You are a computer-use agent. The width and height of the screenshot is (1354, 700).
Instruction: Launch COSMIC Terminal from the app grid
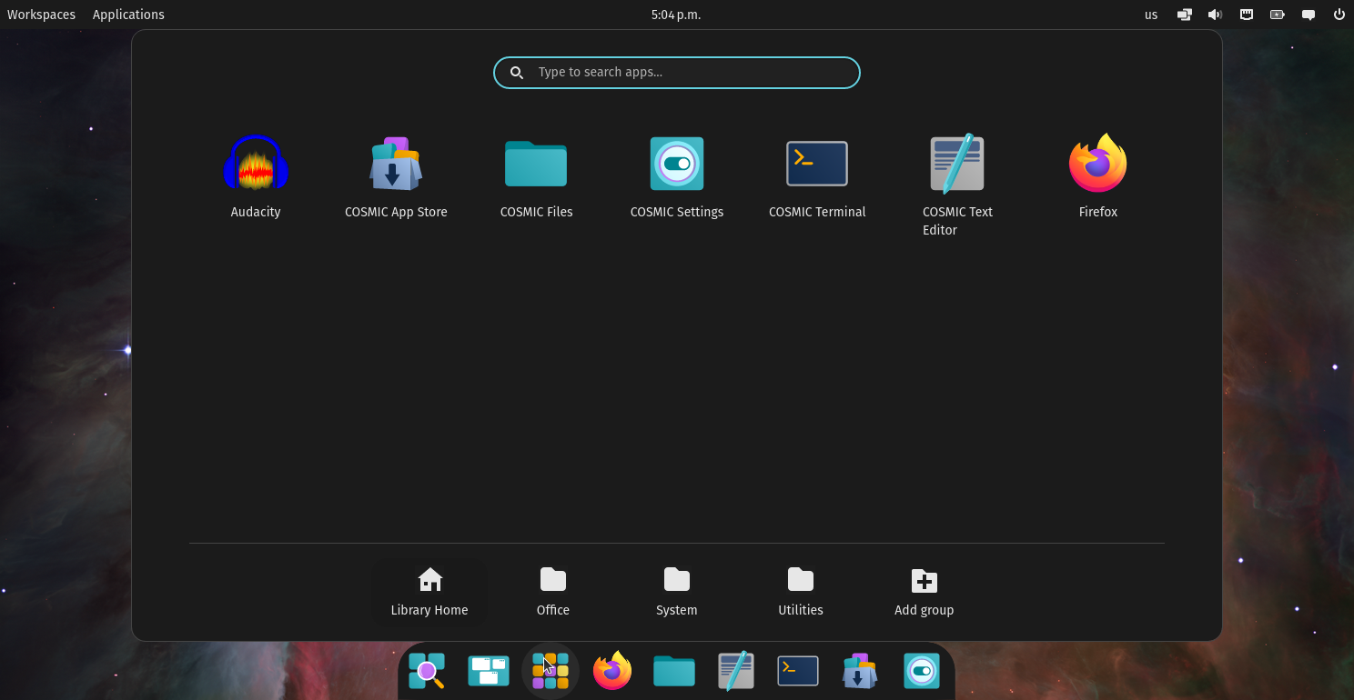pyautogui.click(x=817, y=177)
